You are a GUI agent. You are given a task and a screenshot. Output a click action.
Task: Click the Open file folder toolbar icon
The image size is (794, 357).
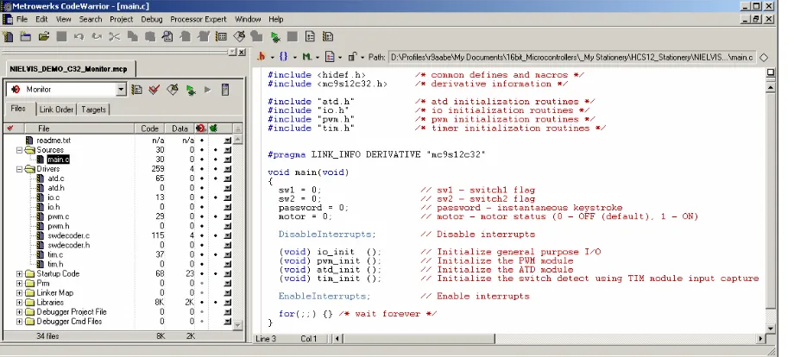pos(43,36)
